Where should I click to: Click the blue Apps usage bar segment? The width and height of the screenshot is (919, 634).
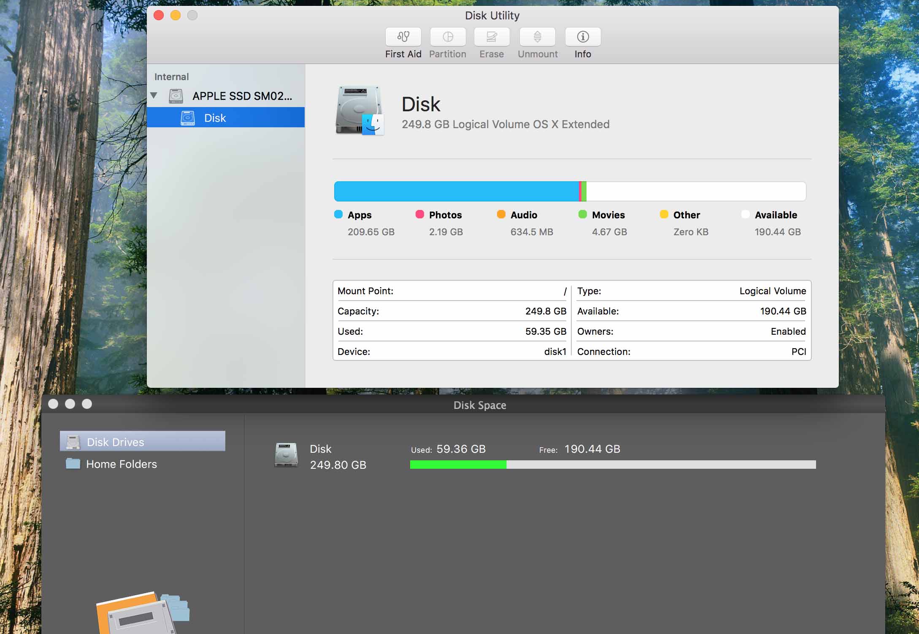coord(457,191)
